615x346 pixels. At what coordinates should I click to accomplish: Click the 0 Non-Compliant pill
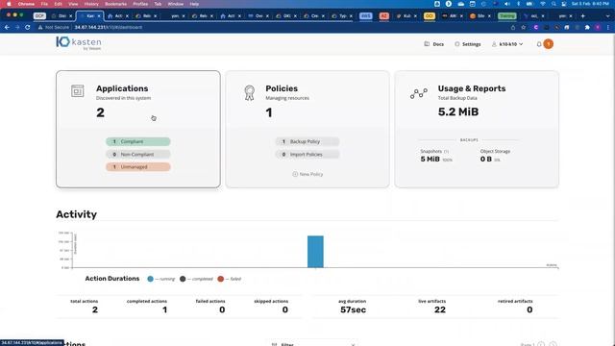point(138,155)
